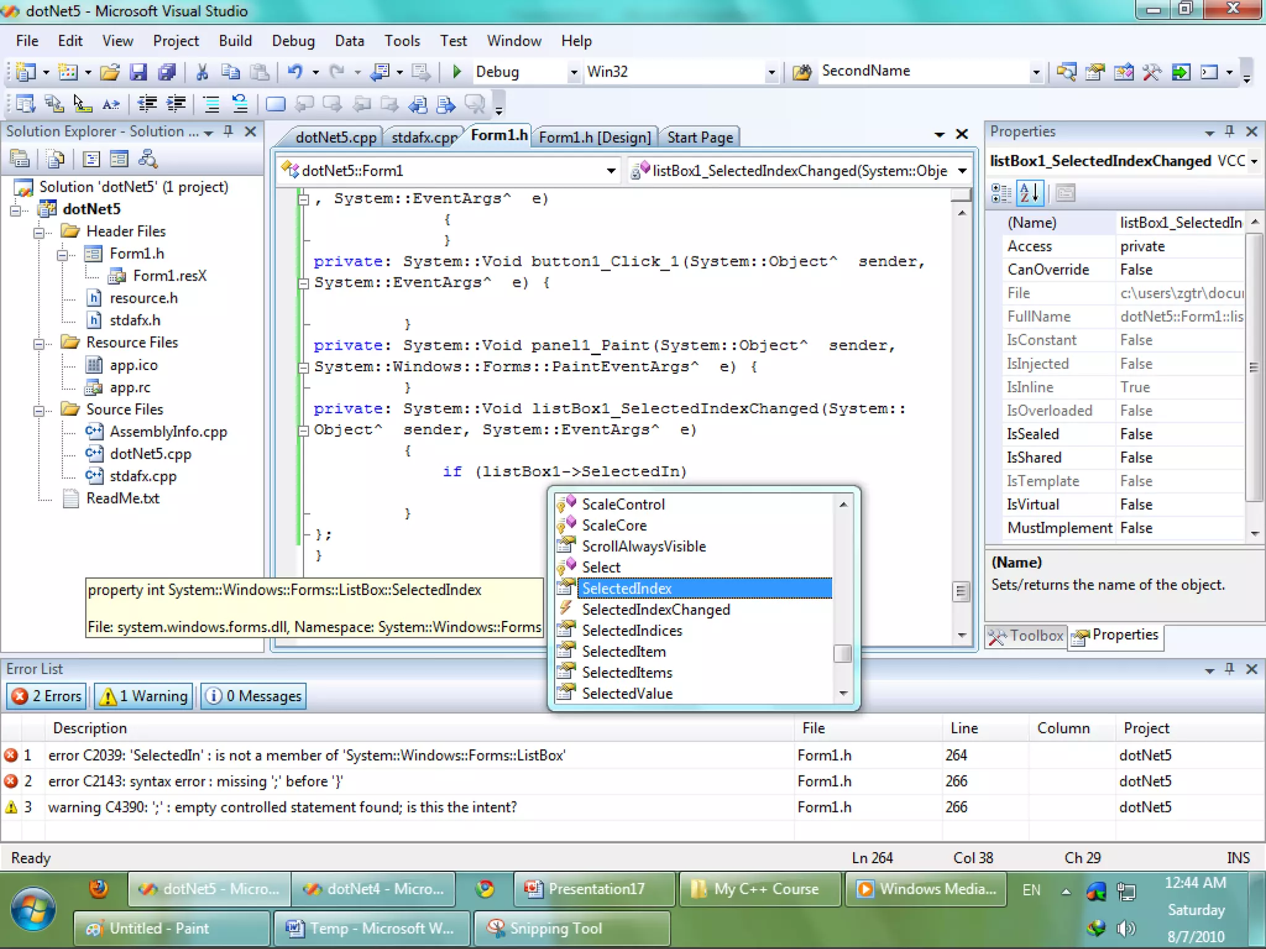Click the Toolbox wrench-hammer toolbar icon
Viewport: 1266px width, 949px height.
pos(1152,72)
